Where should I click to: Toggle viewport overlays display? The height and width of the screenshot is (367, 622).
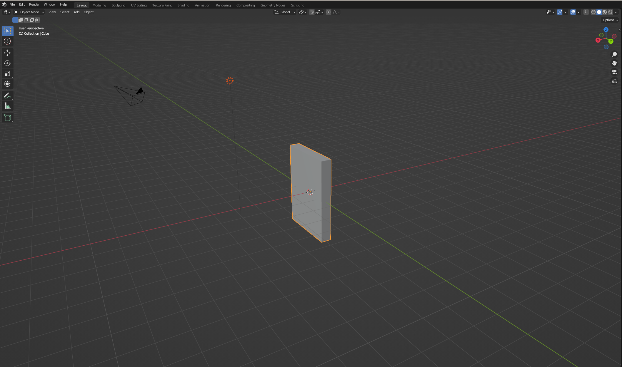573,12
